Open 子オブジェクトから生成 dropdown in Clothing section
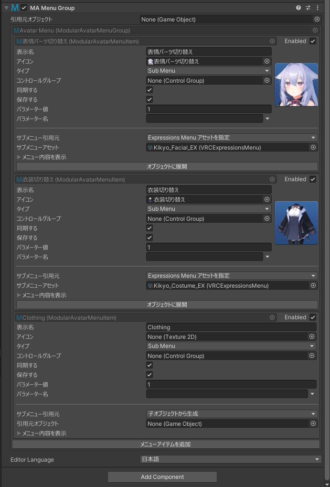This screenshot has height=487, width=330. 232,414
